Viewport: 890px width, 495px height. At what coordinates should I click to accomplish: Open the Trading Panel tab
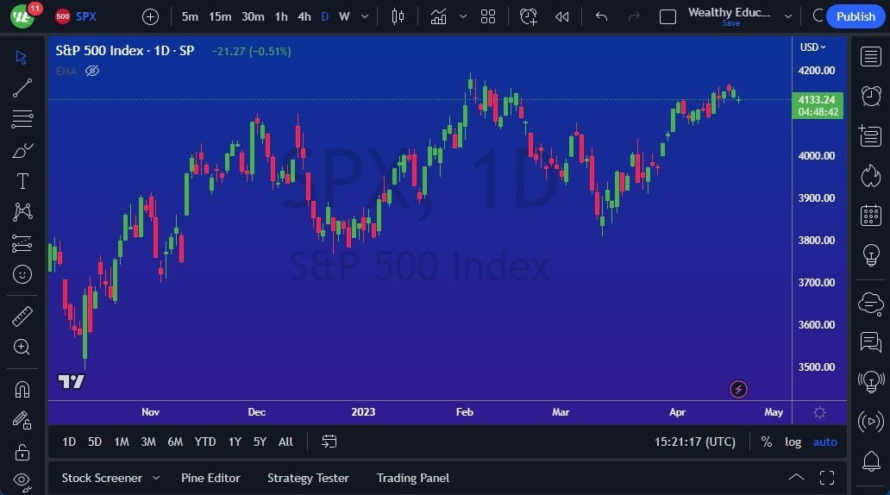pos(412,478)
